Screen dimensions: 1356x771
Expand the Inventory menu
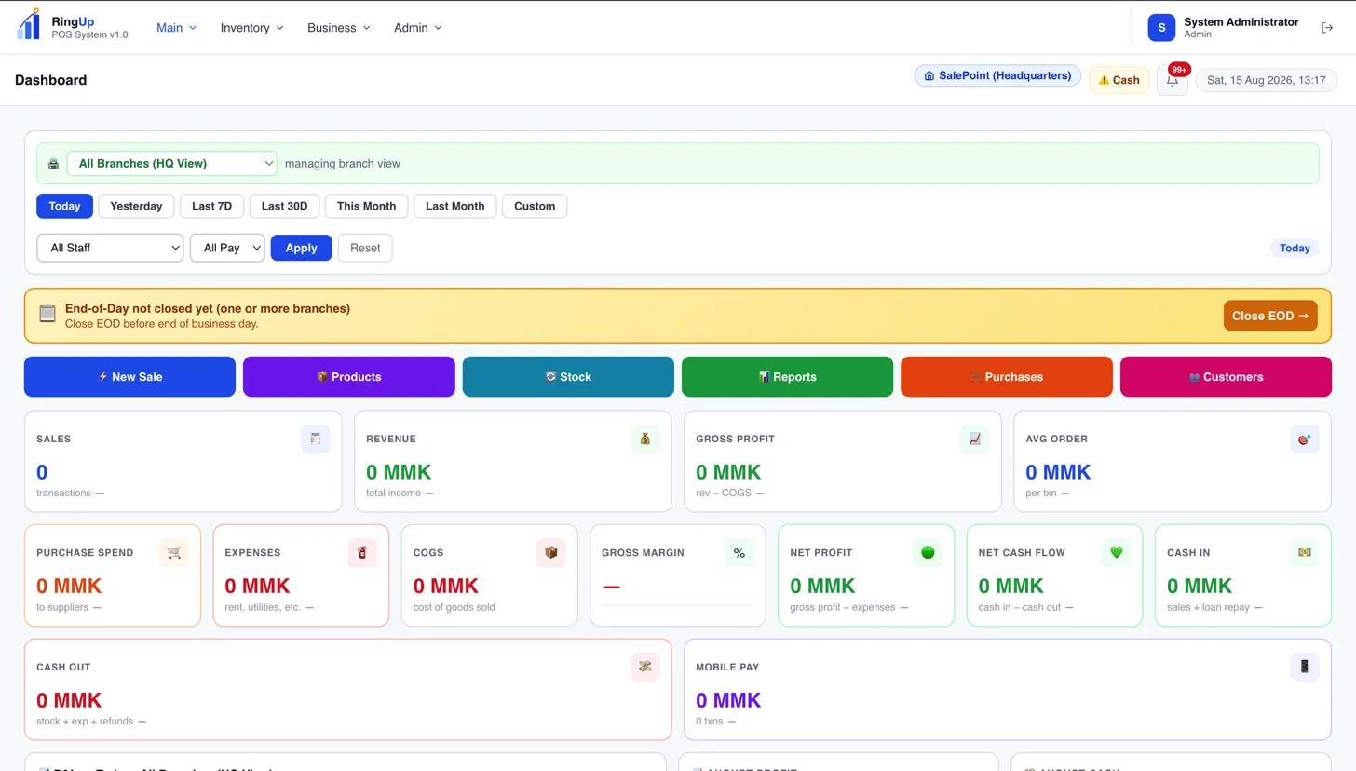[x=252, y=28]
